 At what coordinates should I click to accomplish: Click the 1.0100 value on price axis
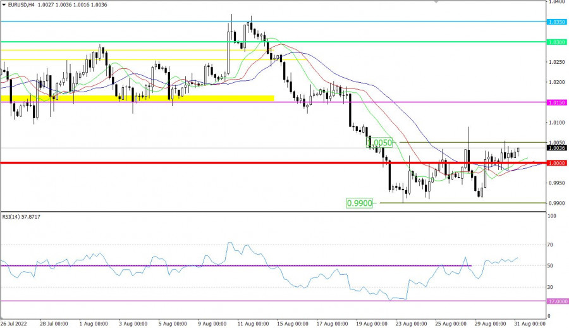tap(557, 123)
